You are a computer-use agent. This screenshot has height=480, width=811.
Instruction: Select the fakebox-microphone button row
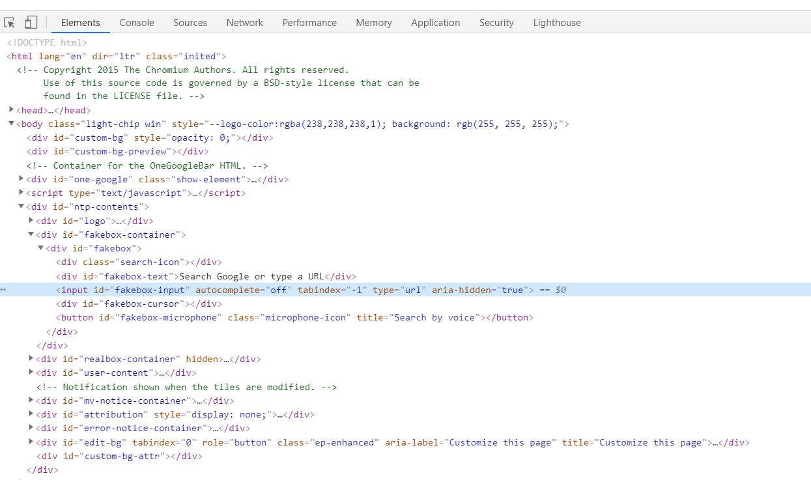(295, 317)
